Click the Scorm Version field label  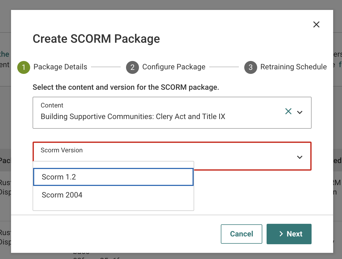(x=62, y=150)
